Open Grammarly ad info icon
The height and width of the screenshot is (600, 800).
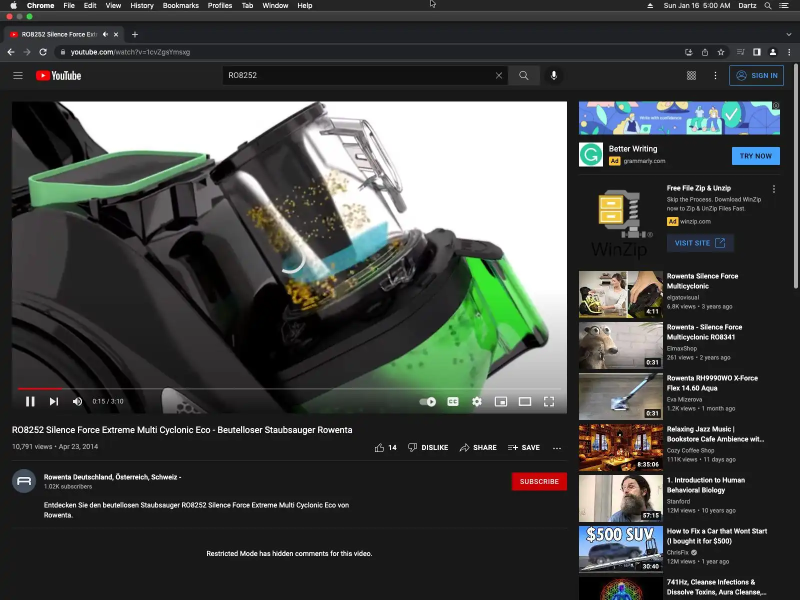point(776,105)
